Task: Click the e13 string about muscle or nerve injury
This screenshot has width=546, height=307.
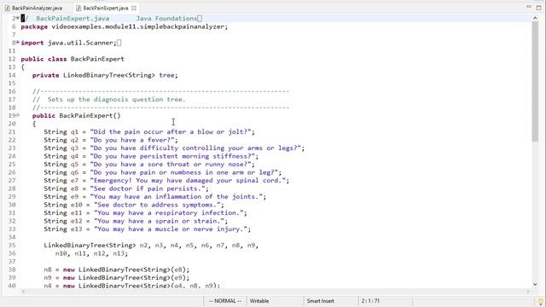Action: coord(171,229)
